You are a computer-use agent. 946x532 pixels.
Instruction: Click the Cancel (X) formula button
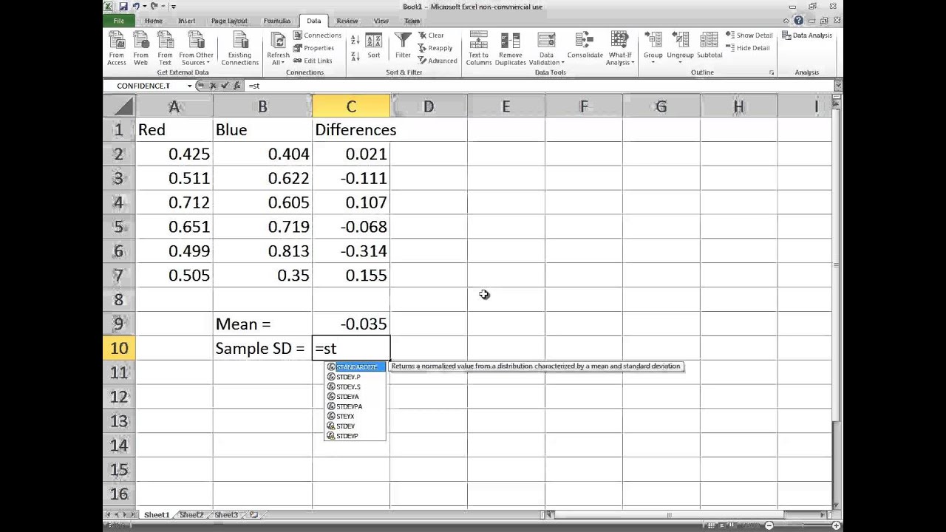click(x=213, y=86)
